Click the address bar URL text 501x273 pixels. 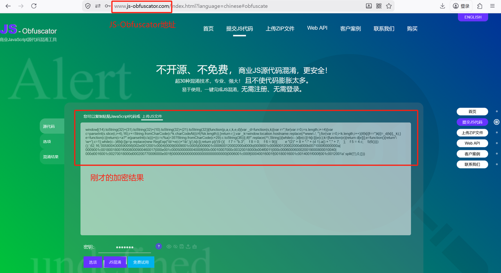click(191, 6)
